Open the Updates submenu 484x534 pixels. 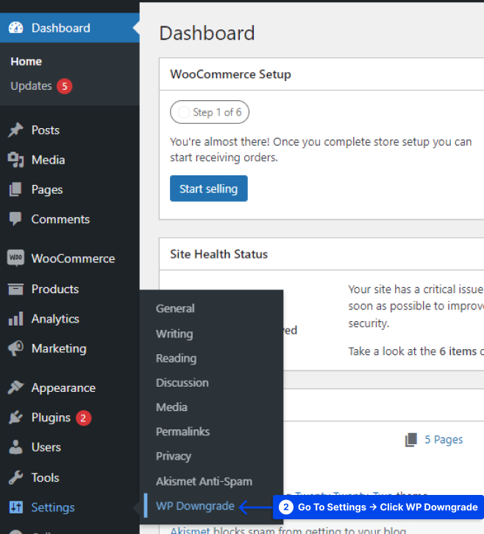(32, 86)
